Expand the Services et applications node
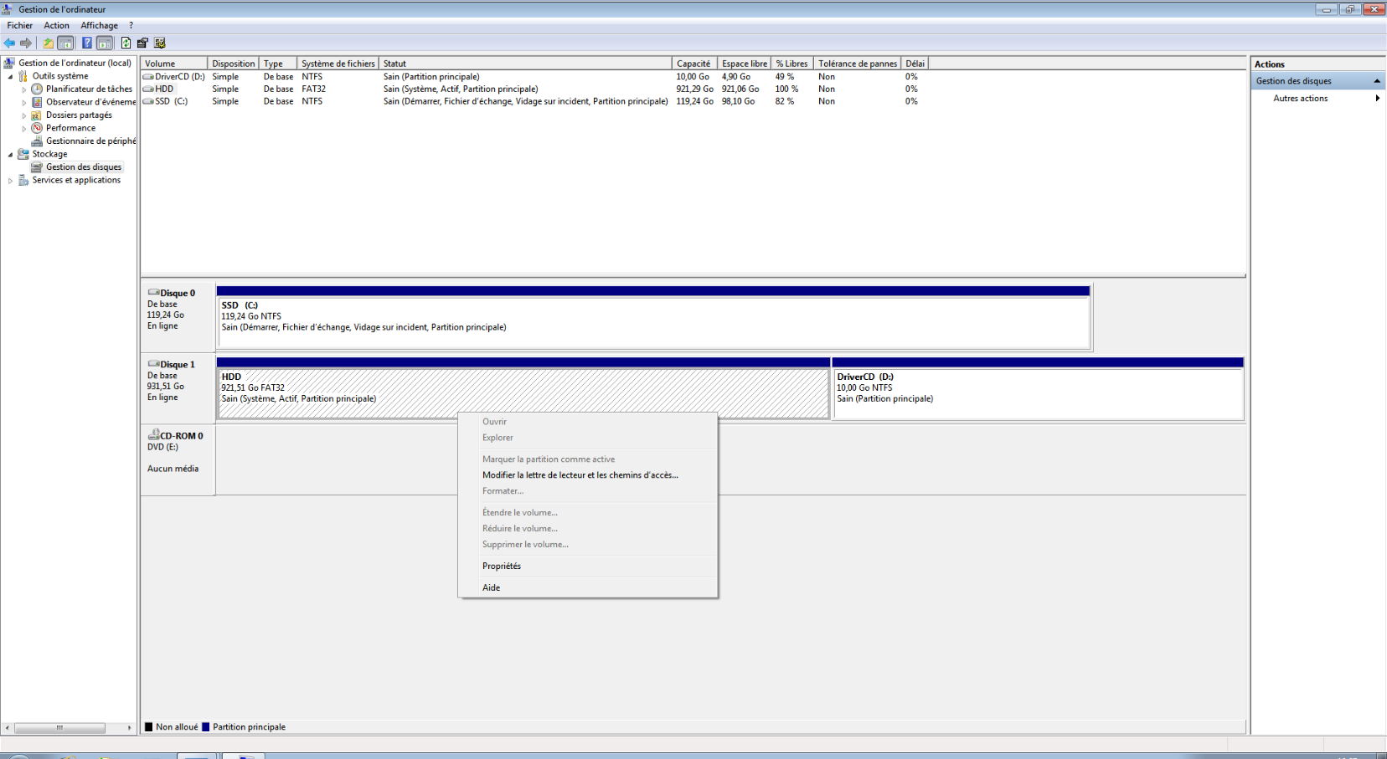Viewport: 1387px width, 759px height. point(10,180)
